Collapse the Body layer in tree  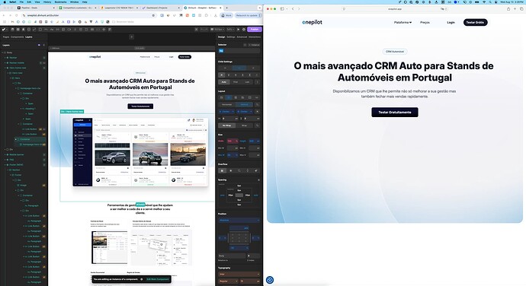point(3,52)
